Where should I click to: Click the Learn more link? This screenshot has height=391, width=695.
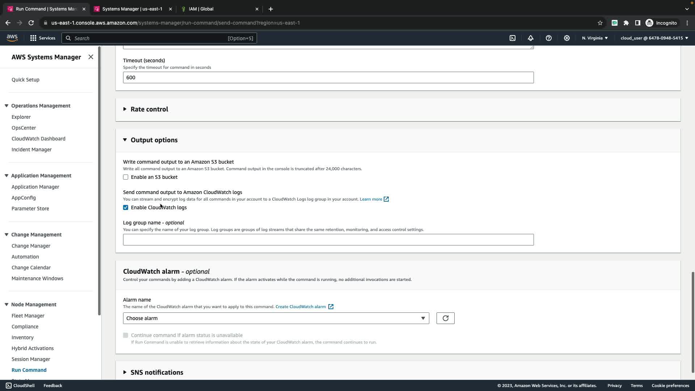371,199
